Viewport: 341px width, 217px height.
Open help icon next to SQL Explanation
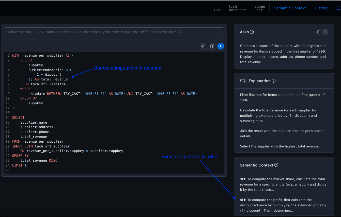(x=274, y=81)
